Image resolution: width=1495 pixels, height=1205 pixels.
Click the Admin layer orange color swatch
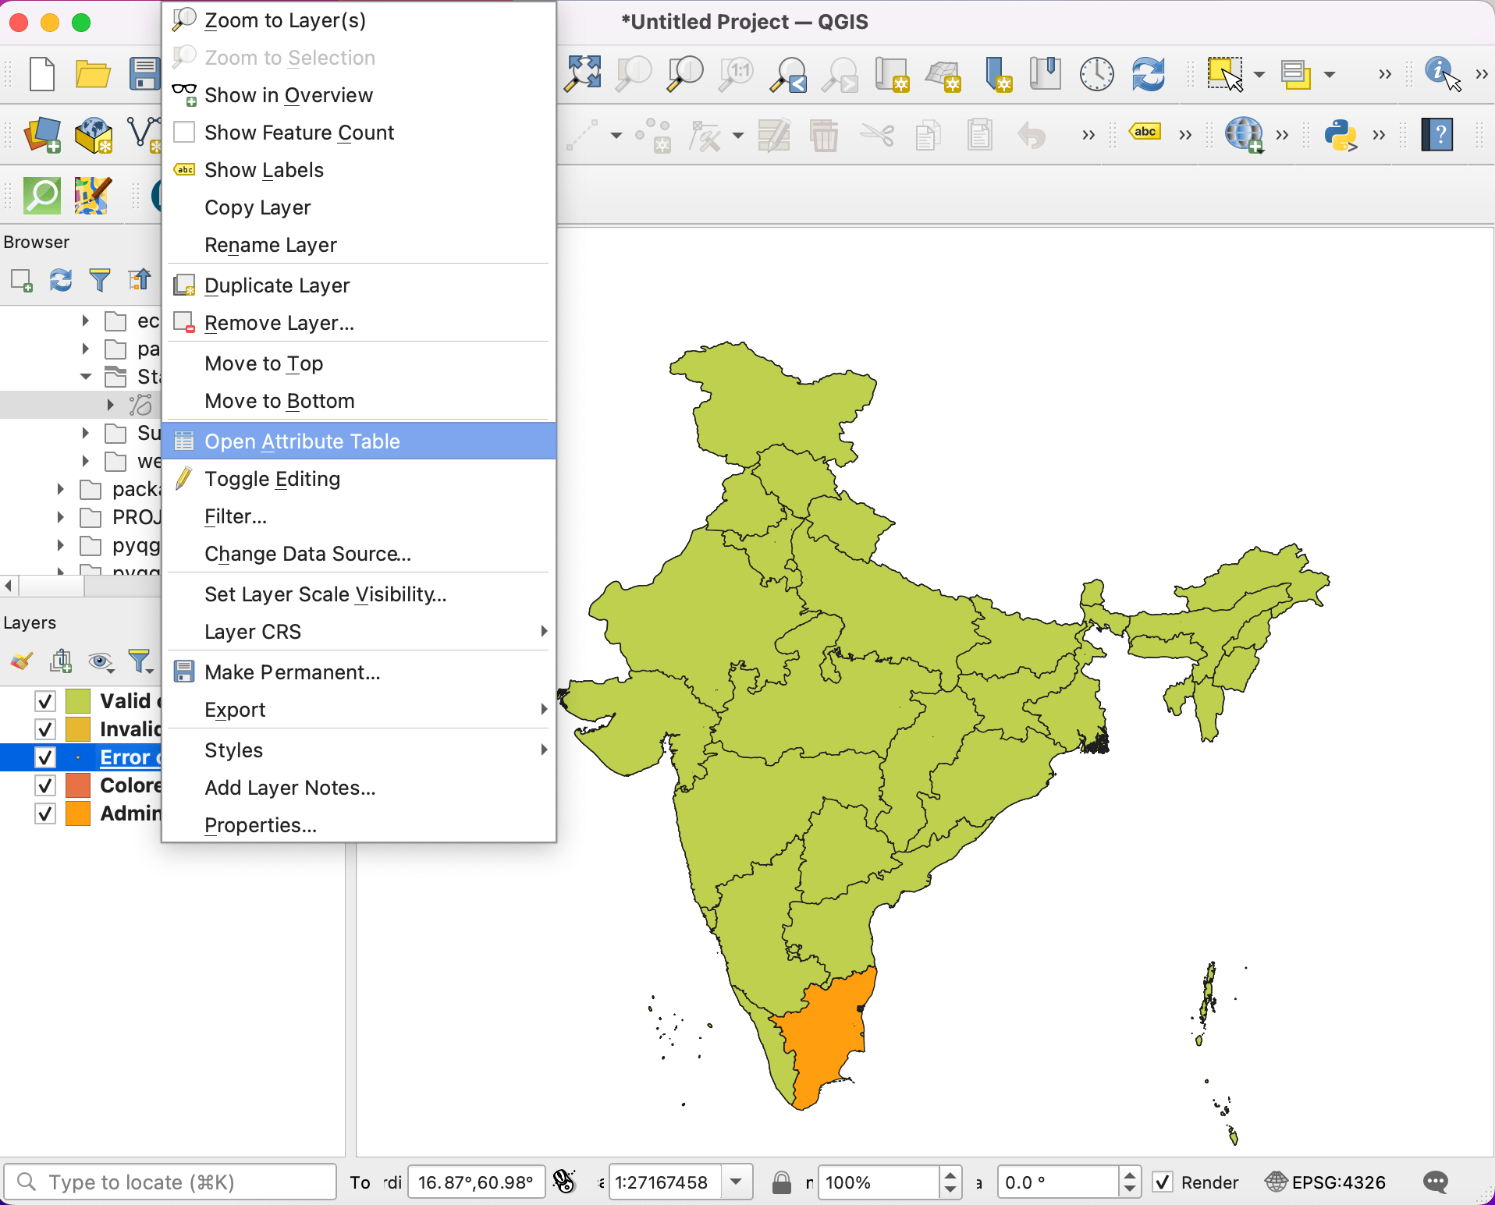tap(78, 813)
